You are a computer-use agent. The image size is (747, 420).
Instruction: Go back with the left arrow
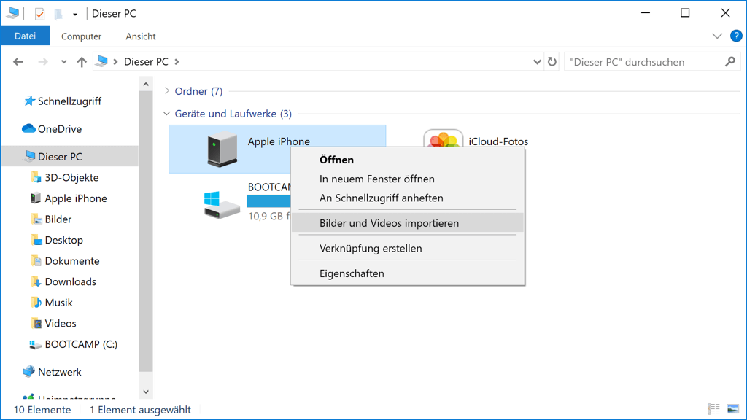[18, 61]
